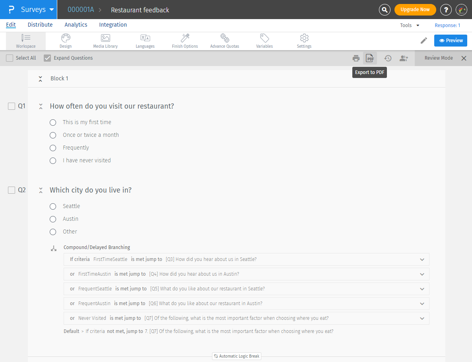Open the Response: 1 link

pyautogui.click(x=447, y=25)
